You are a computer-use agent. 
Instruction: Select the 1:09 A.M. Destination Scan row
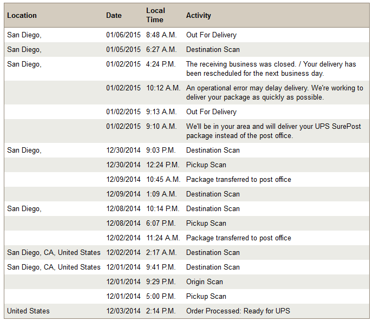186,194
